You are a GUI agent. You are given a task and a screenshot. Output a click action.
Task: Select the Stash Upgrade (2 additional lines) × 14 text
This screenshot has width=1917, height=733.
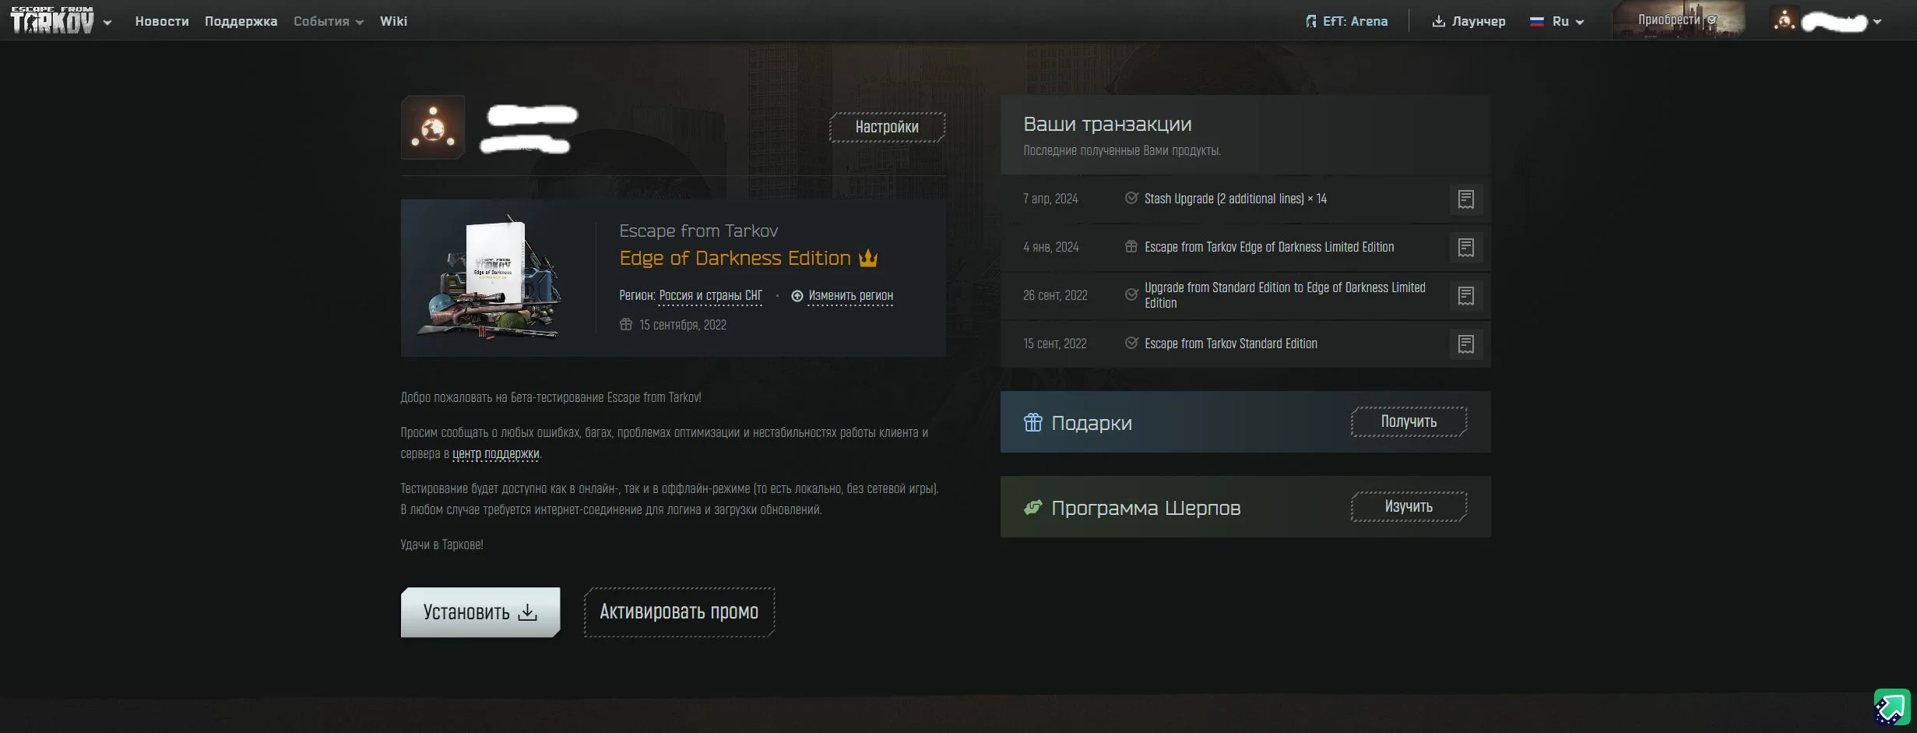coord(1236,199)
